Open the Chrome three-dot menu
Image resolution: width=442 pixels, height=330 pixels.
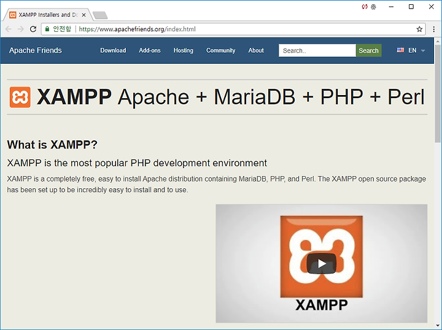(x=434, y=29)
